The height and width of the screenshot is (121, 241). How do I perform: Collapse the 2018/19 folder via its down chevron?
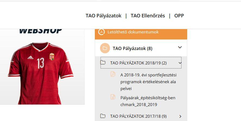click(180, 63)
